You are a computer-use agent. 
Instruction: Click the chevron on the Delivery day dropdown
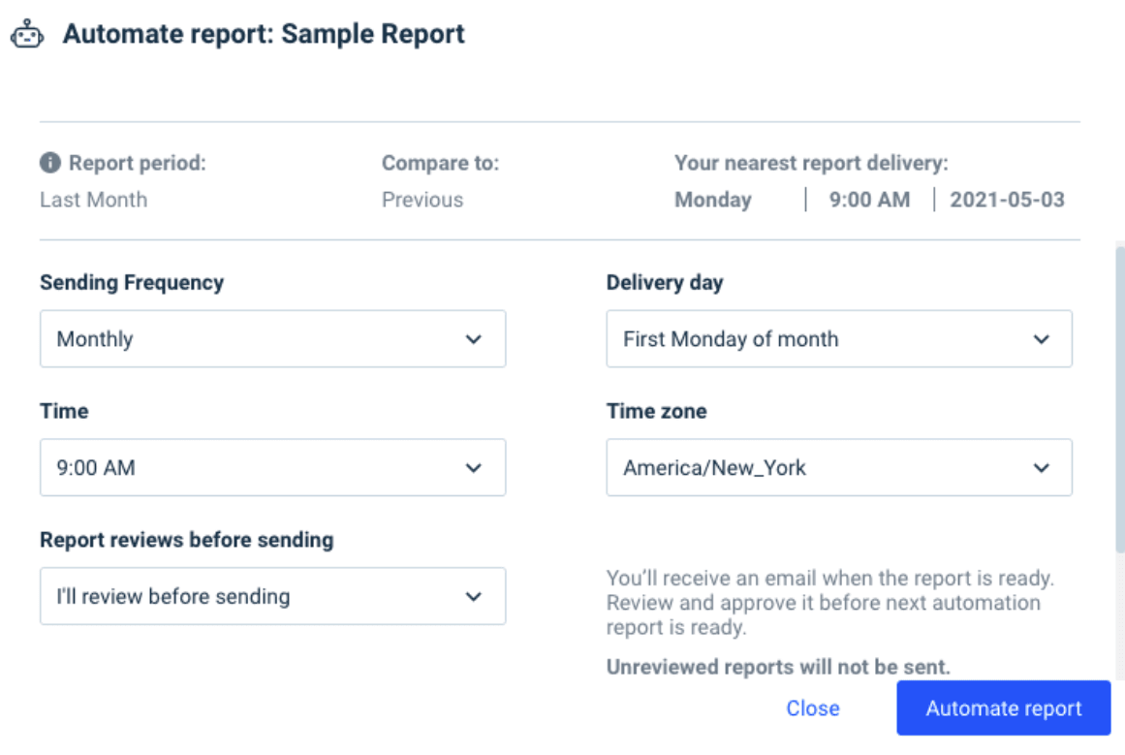[1042, 338]
